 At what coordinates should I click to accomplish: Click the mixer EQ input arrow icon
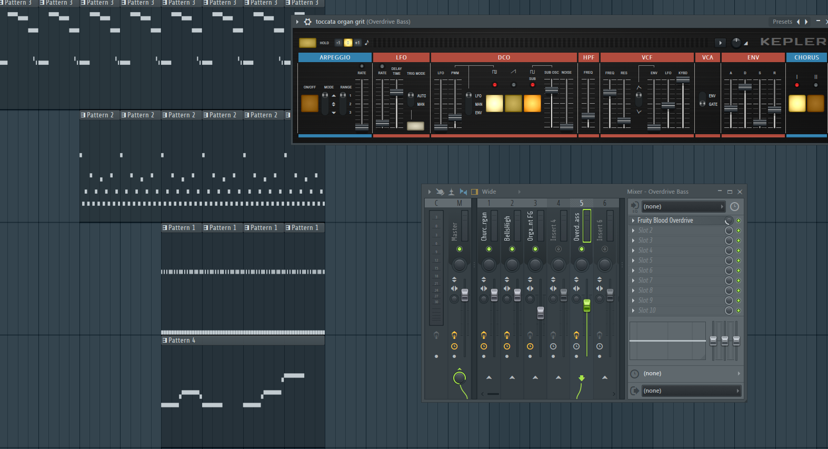635,206
